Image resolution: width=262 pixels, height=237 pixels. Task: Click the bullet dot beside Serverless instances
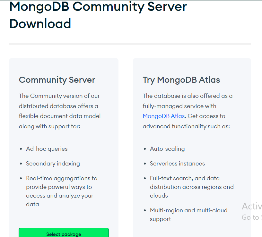pos(145,164)
